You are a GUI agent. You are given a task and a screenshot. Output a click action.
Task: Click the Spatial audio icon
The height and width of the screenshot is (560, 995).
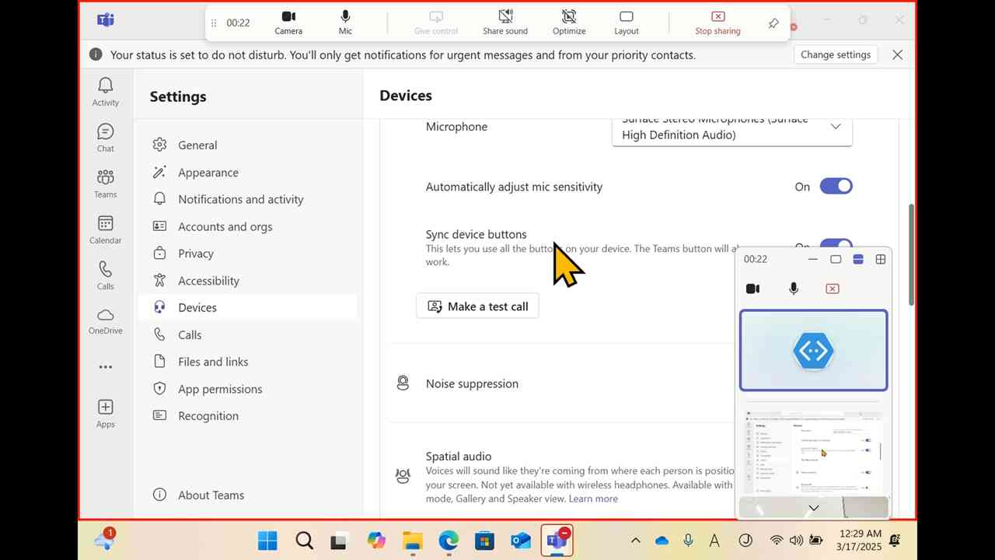[x=403, y=476]
